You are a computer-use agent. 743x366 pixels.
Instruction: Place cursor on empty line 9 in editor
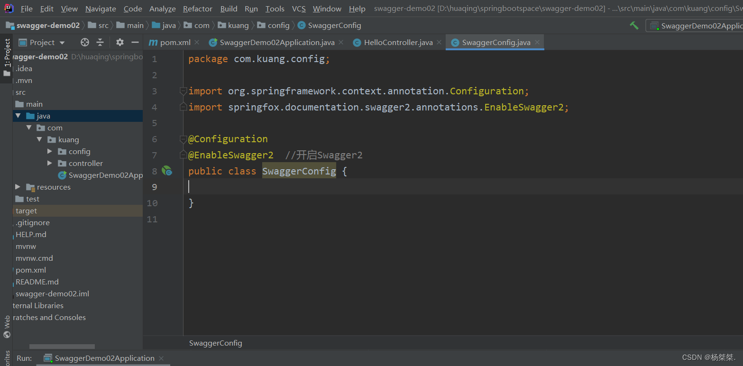coord(463,187)
